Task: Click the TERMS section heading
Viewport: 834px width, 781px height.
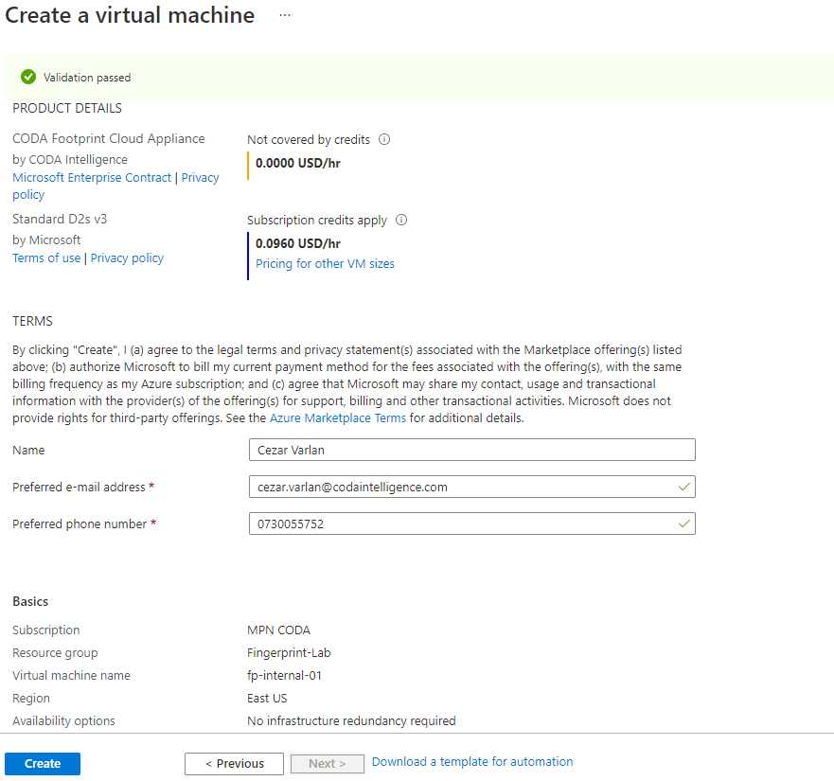Action: (x=32, y=321)
